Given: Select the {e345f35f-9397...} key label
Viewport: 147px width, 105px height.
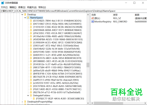Looking at the screenshot, I should point(56,83).
